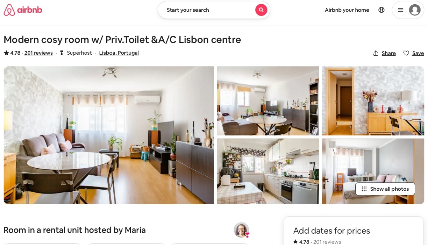Click the Share upload icon
This screenshot has width=428, height=245.
[376, 53]
